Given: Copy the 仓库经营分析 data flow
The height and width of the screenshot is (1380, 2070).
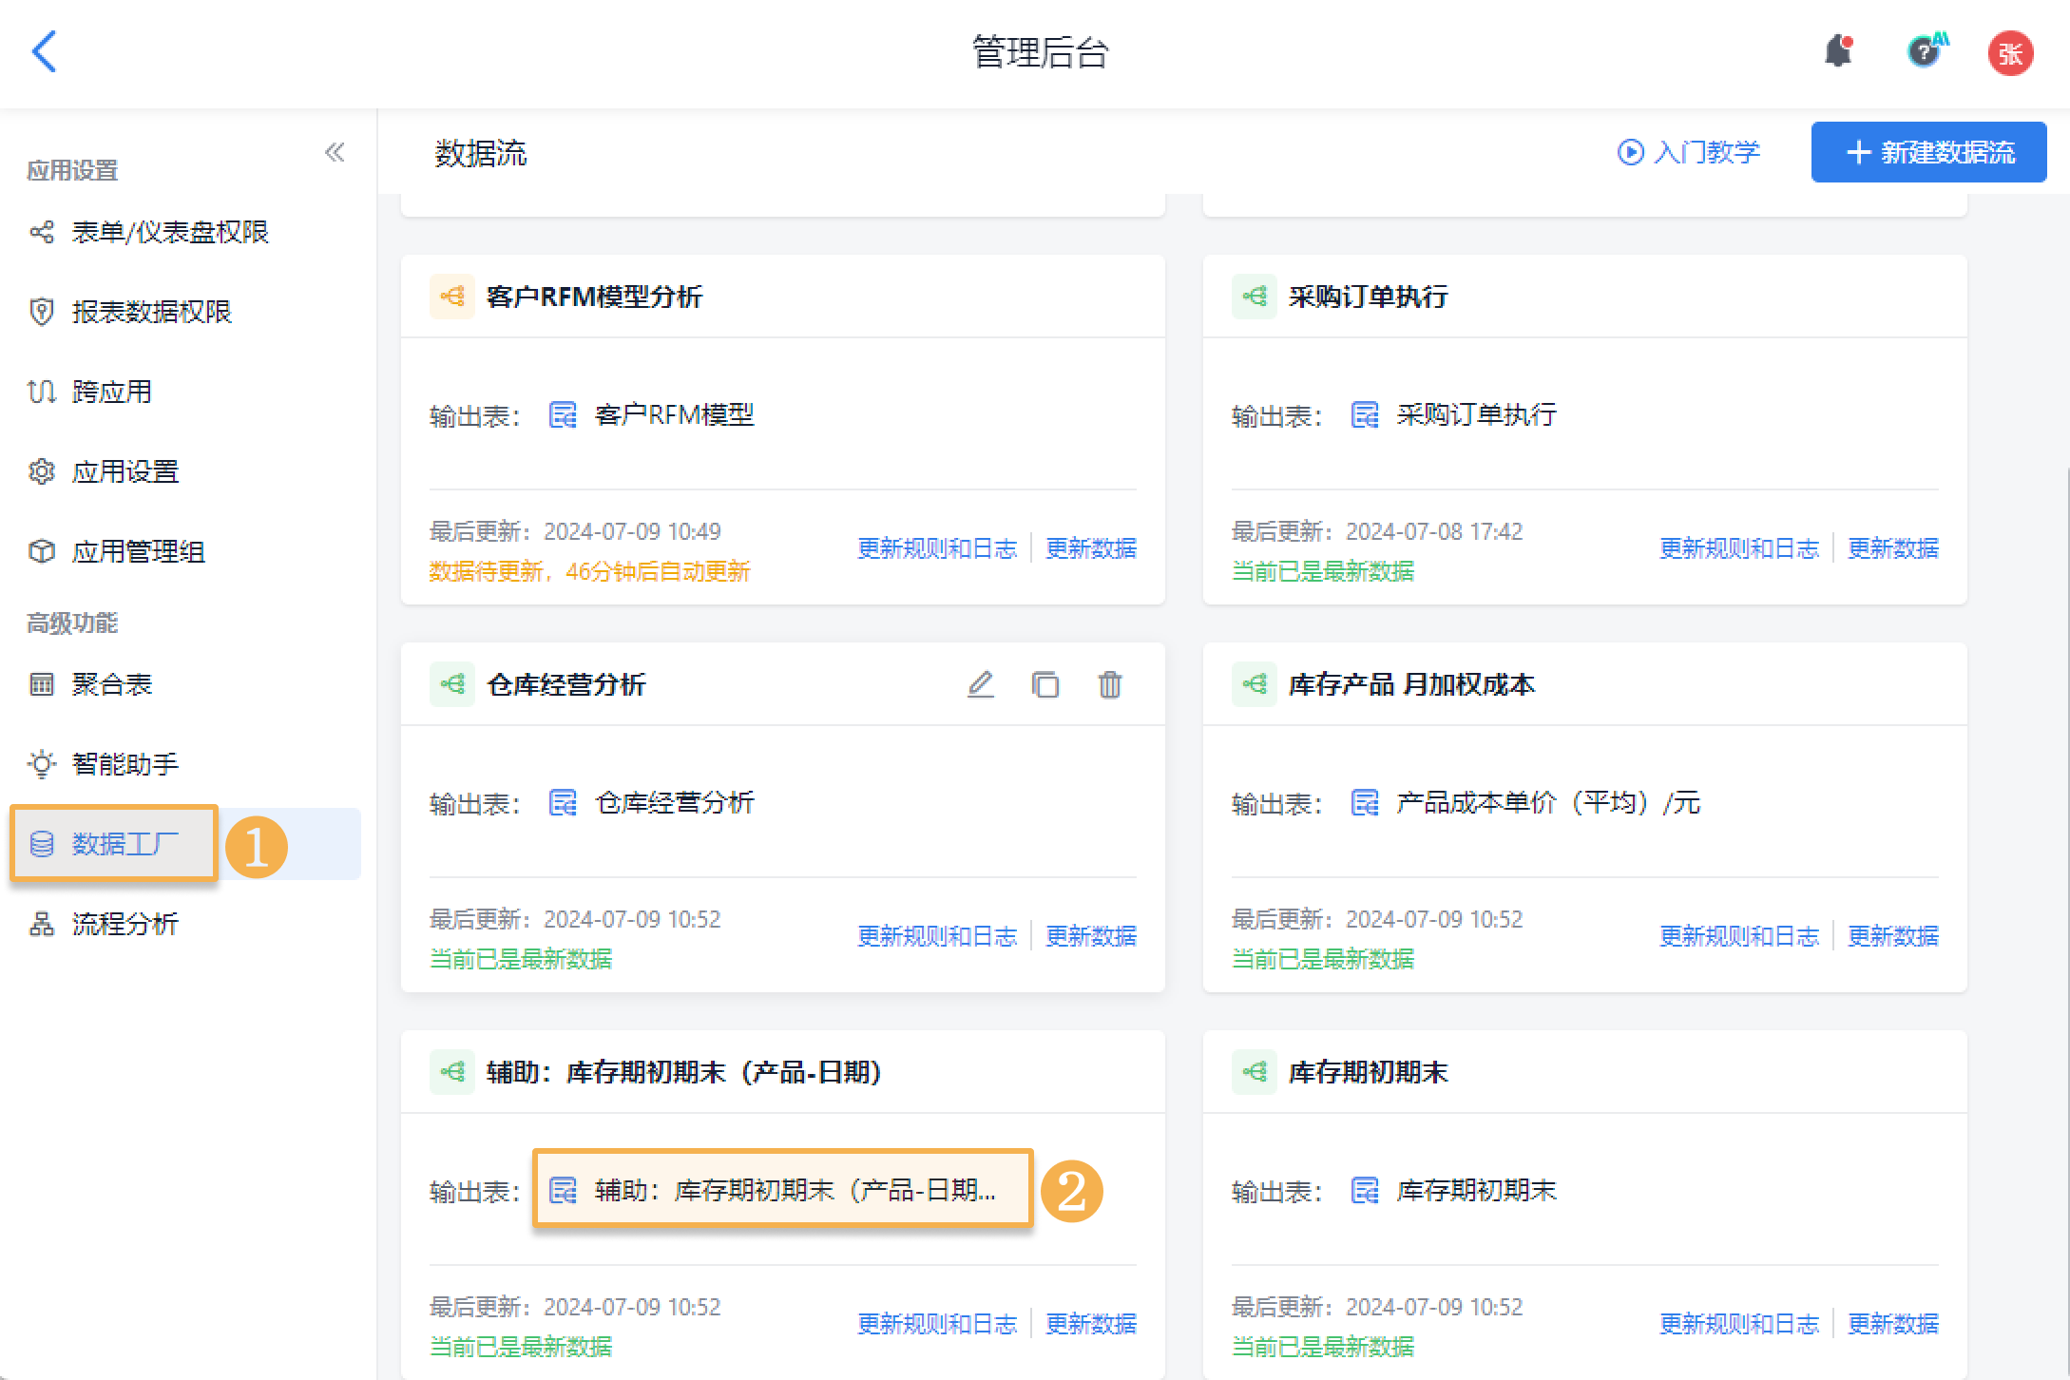Looking at the screenshot, I should pos(1045,684).
